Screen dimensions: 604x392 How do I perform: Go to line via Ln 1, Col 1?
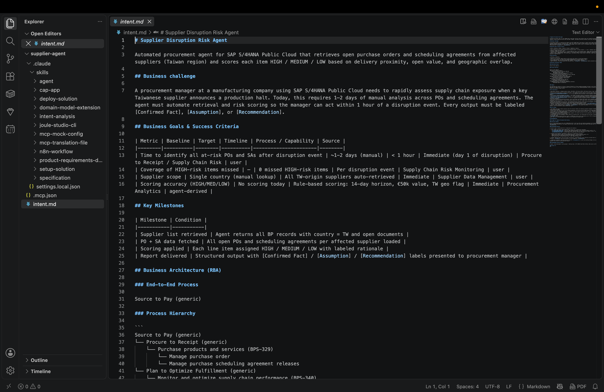(x=437, y=387)
